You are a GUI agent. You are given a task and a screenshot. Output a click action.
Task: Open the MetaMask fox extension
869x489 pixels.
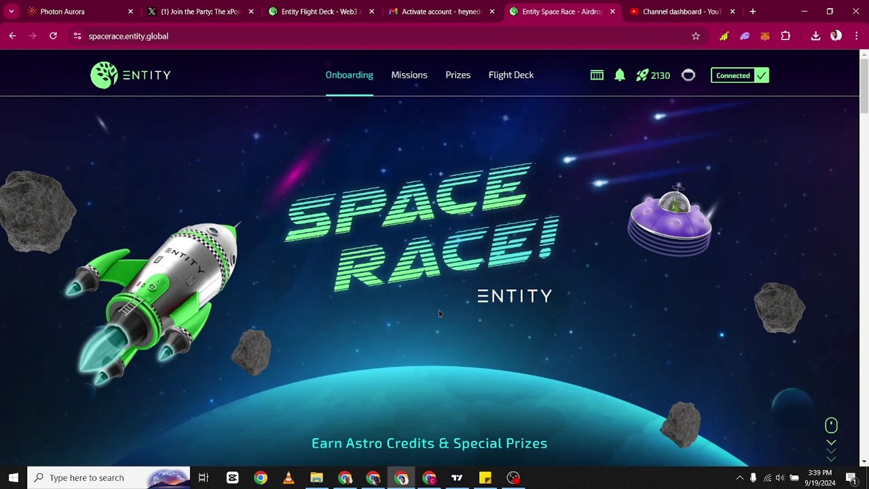[765, 36]
